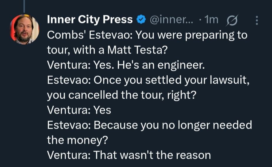Viewport: 272px width, 167px height.
Task: Click the line "Ventura: That wasn't the reason"
Action: (x=129, y=155)
